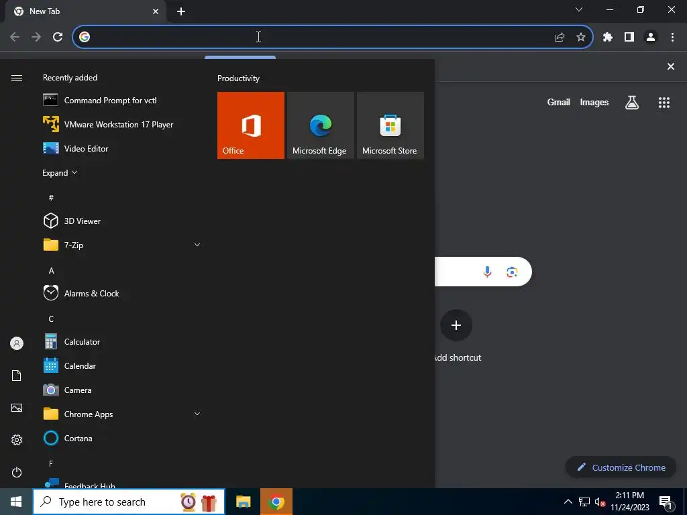687x515 pixels.
Task: Click Add shortcut plus button
Action: (x=456, y=325)
